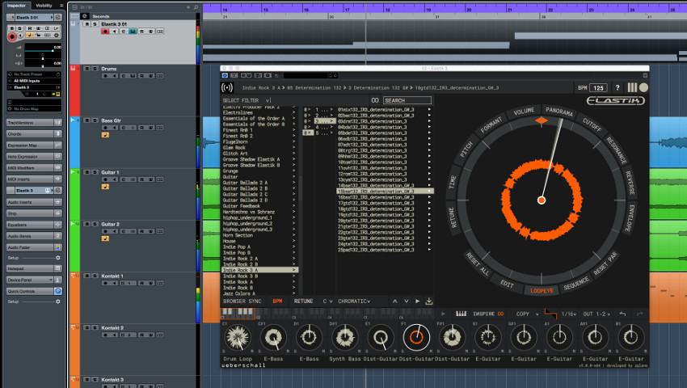Mute the Drums track

[x=86, y=69]
